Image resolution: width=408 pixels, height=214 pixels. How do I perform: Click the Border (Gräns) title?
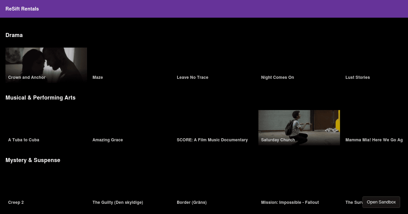tap(191, 202)
